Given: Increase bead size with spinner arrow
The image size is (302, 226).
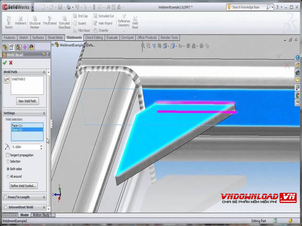Looking at the screenshot, I should click(42, 145).
